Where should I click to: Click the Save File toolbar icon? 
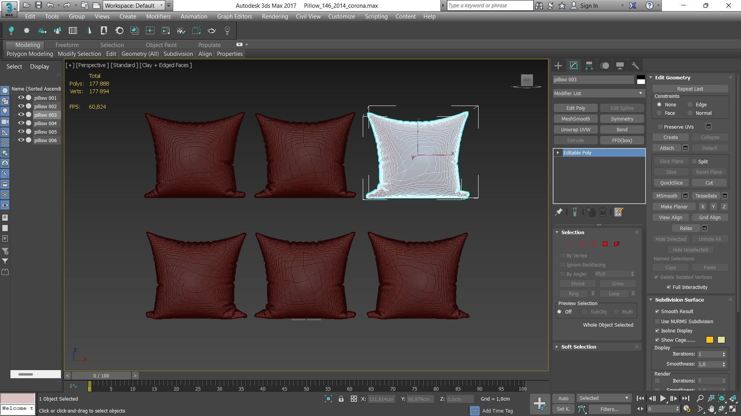click(x=38, y=5)
